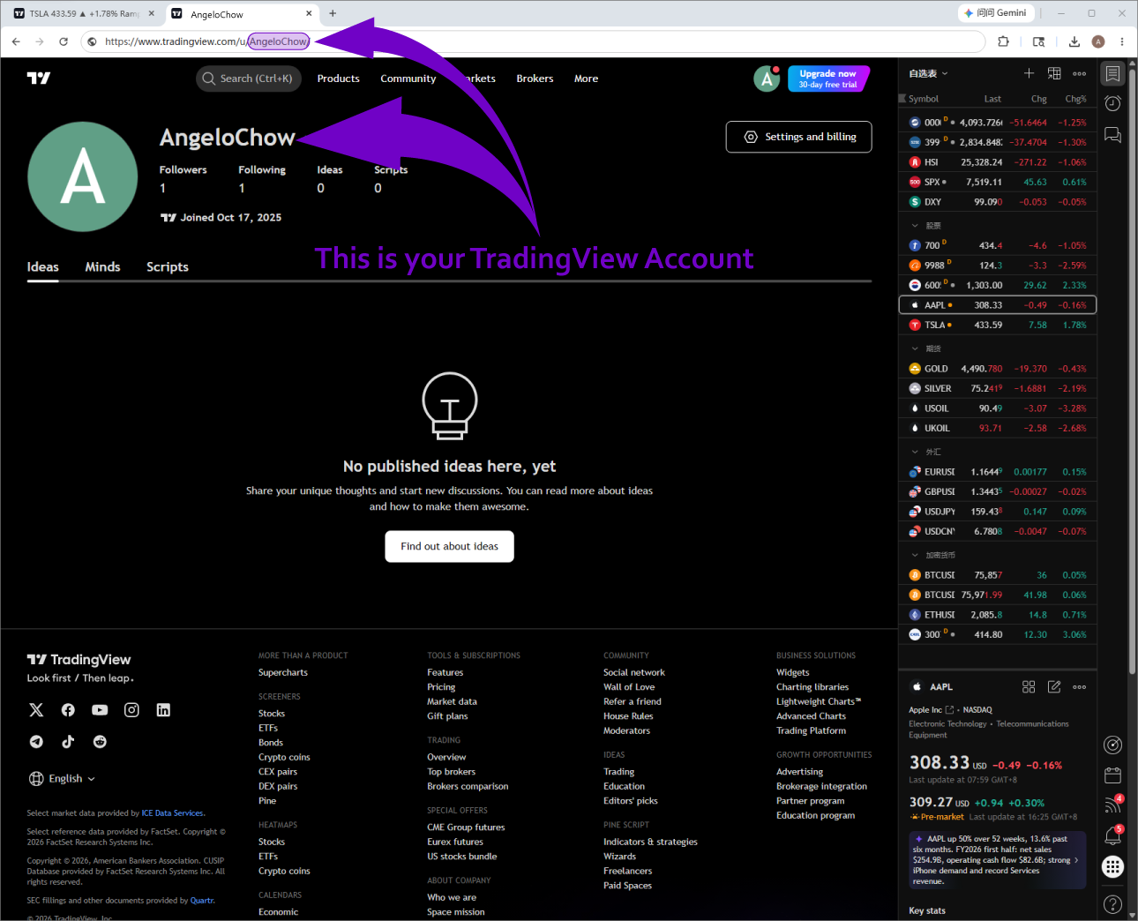Add a note with AAPL edit icon
The image size is (1138, 921).
pos(1054,686)
